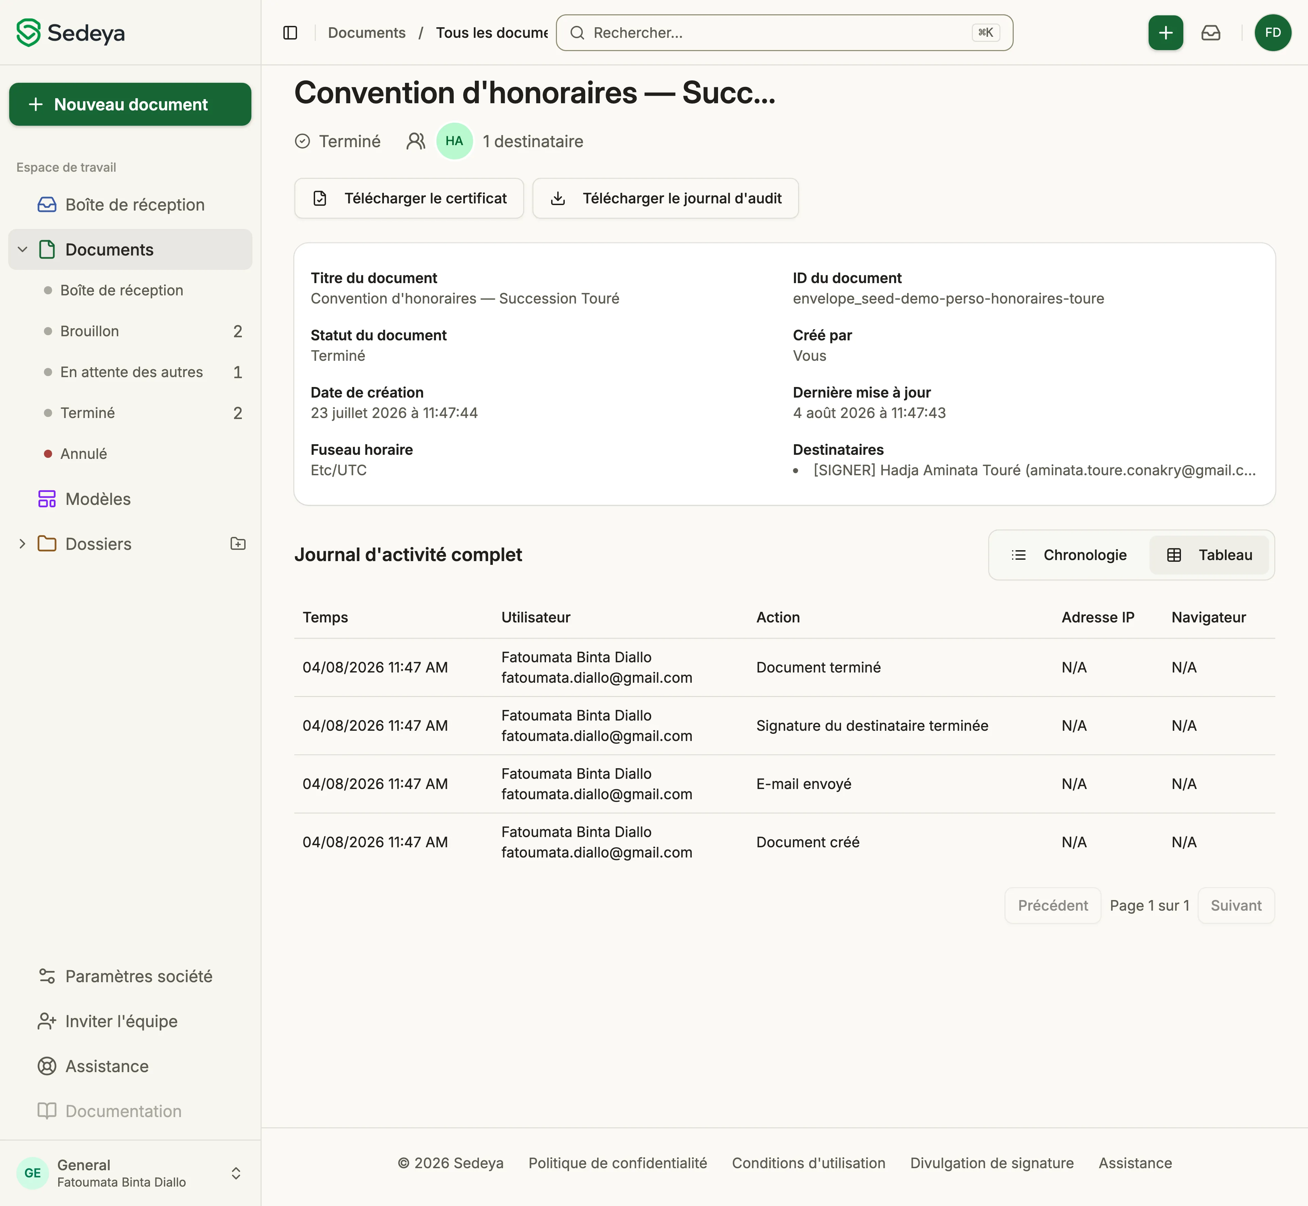Click the 'Document terminé' action cell
Screen dimensions: 1308x1206
coord(818,668)
